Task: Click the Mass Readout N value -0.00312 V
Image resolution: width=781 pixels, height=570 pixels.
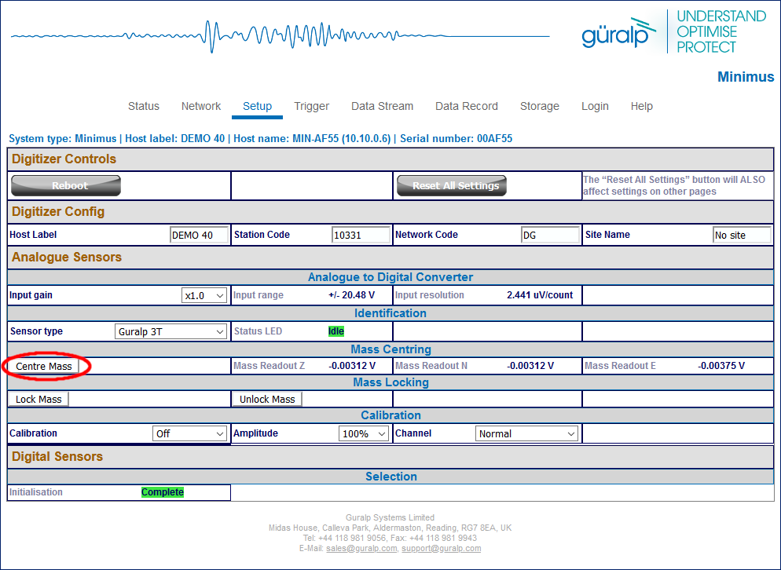Action: (x=530, y=366)
